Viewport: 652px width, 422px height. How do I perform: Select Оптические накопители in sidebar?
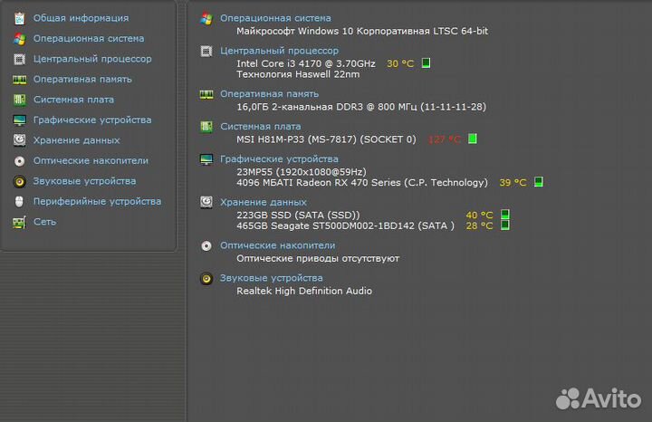[x=91, y=161]
